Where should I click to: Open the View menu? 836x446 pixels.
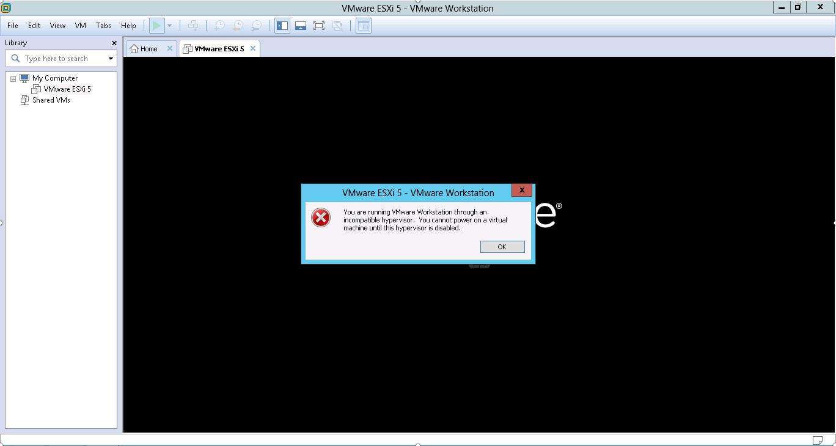pyautogui.click(x=57, y=26)
